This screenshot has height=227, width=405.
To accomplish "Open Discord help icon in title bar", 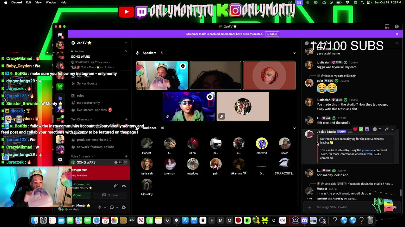I will pos(397,26).
